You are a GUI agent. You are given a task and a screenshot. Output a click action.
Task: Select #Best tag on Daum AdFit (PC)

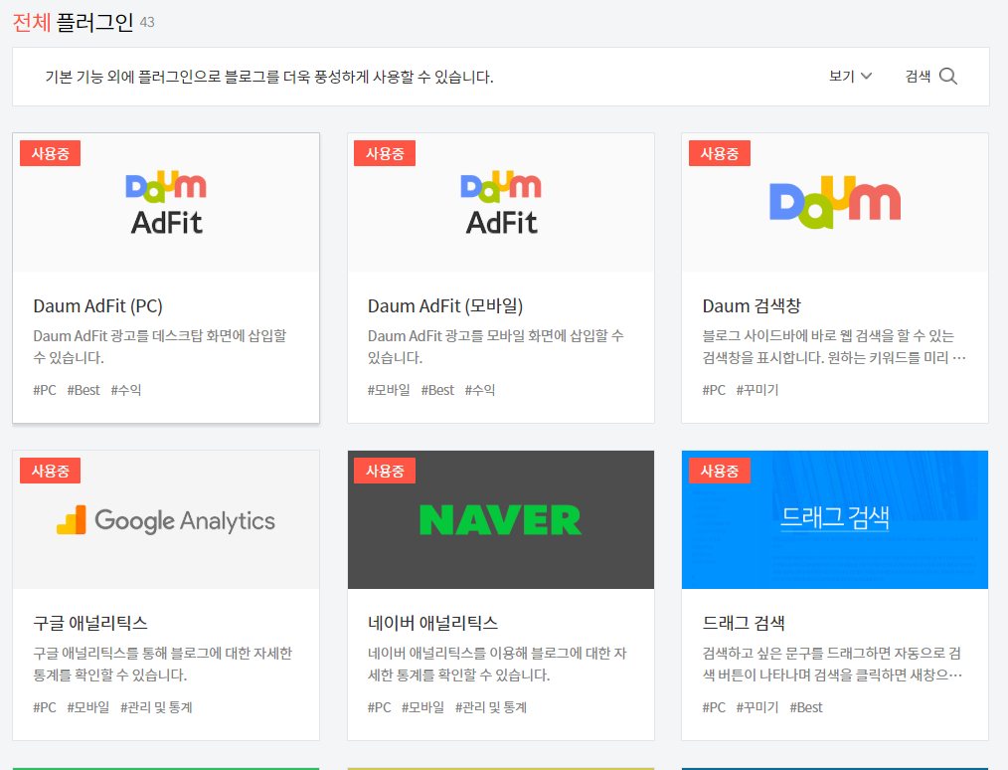tap(84, 390)
